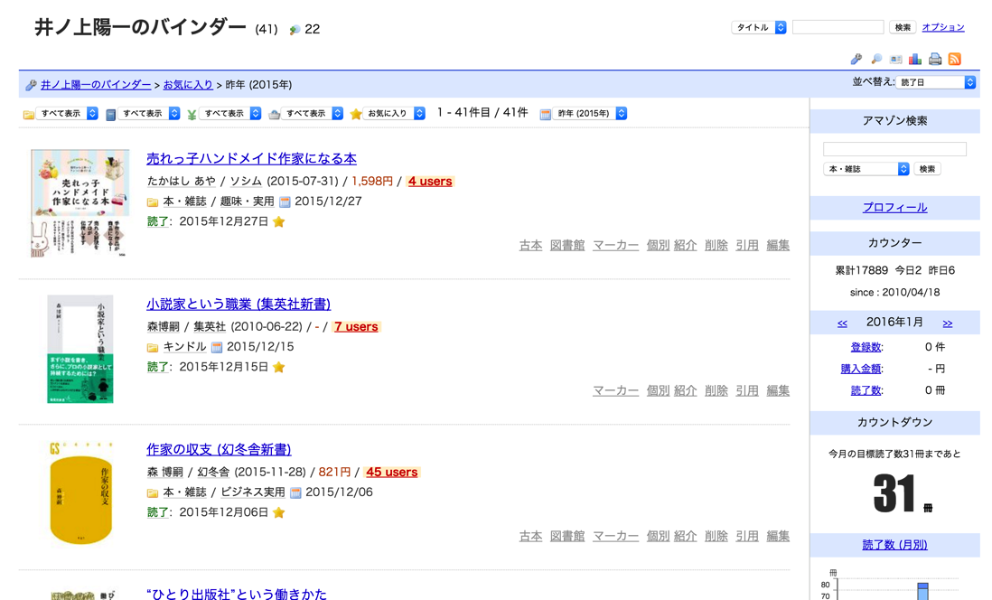Open the 登録数 link
Screen dimensions: 992x600
tap(866, 348)
